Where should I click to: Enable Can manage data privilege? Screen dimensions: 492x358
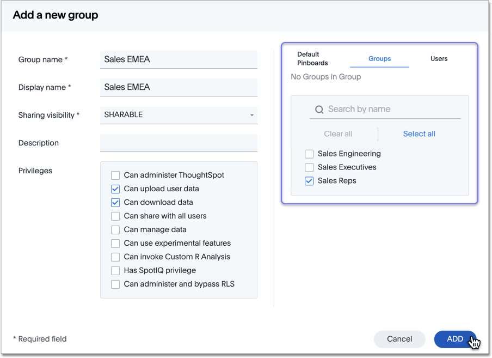click(x=115, y=229)
